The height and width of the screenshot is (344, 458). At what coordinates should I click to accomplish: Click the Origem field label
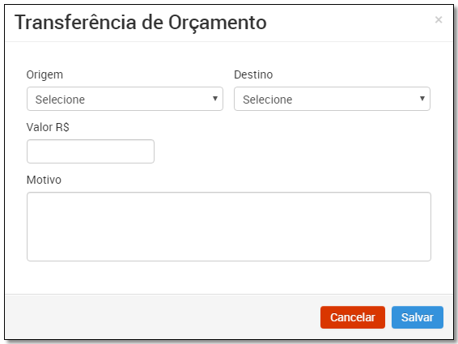(45, 74)
